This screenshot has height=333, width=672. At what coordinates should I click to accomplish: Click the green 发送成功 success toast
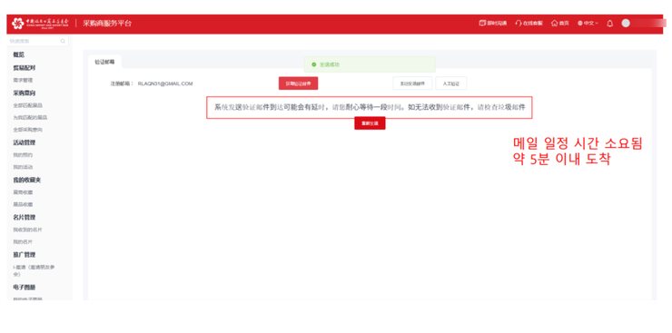pos(370,64)
